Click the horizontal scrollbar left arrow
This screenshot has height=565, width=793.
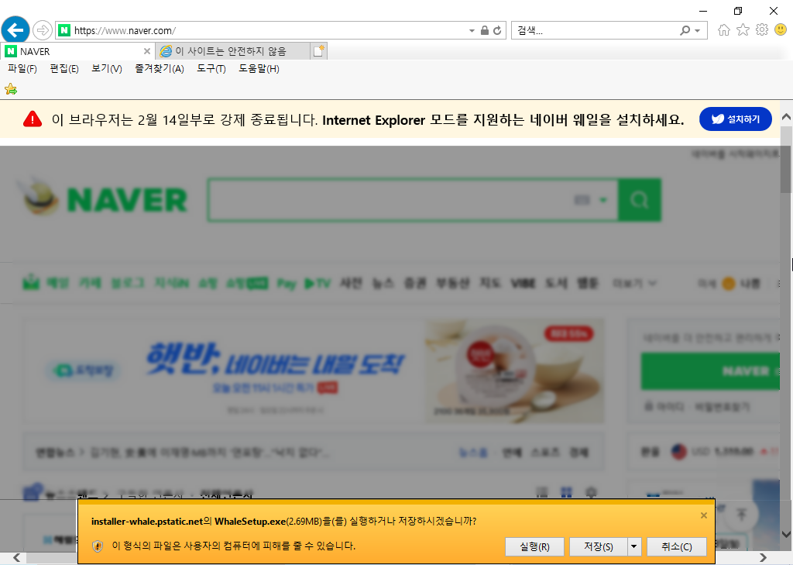(x=17, y=558)
